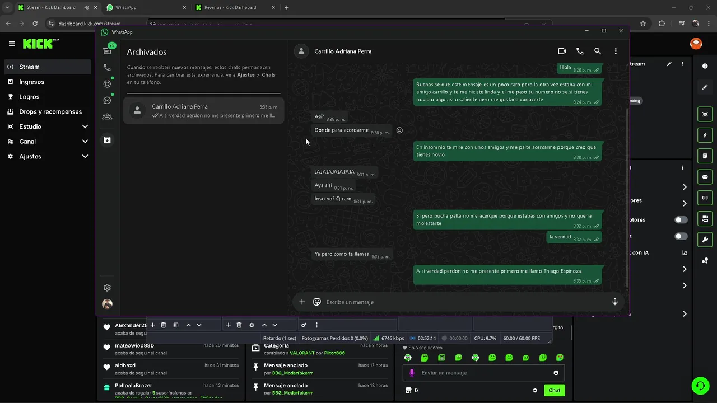
Task: Open a new browser tab
Action: pos(287,7)
